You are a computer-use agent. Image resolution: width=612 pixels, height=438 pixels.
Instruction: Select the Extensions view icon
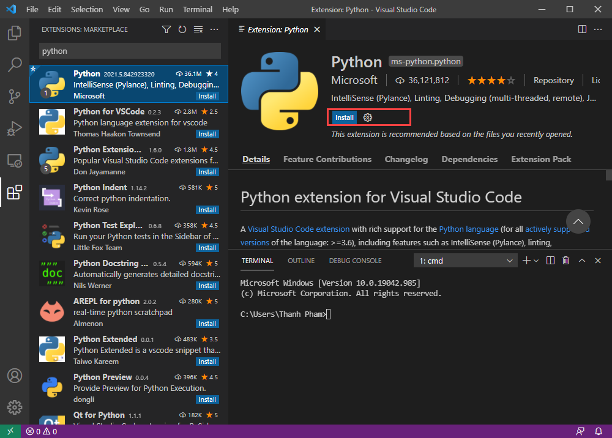15,192
